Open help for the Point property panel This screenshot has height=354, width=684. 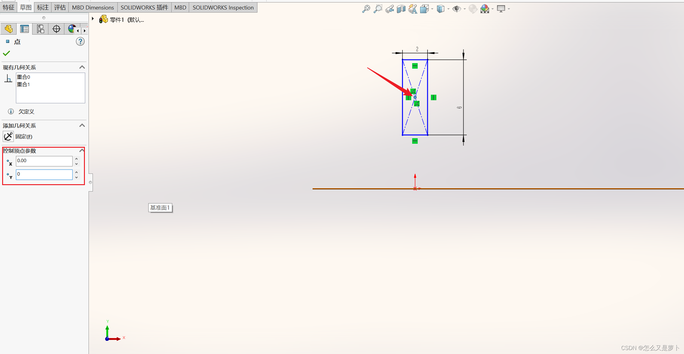click(80, 41)
